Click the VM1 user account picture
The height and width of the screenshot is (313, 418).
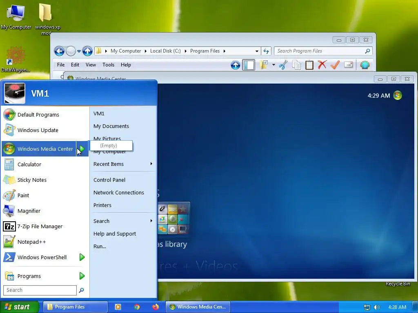point(15,93)
